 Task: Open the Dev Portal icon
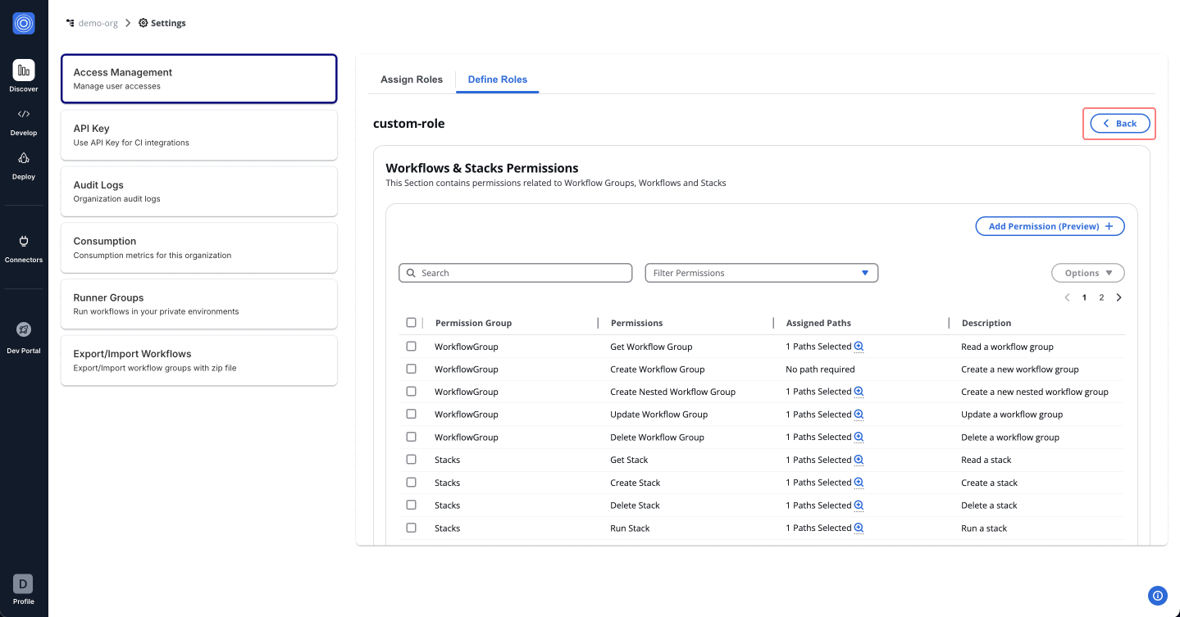(24, 329)
